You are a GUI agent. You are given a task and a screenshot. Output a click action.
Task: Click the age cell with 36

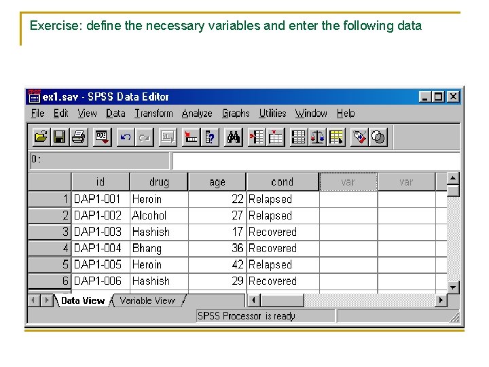(217, 248)
